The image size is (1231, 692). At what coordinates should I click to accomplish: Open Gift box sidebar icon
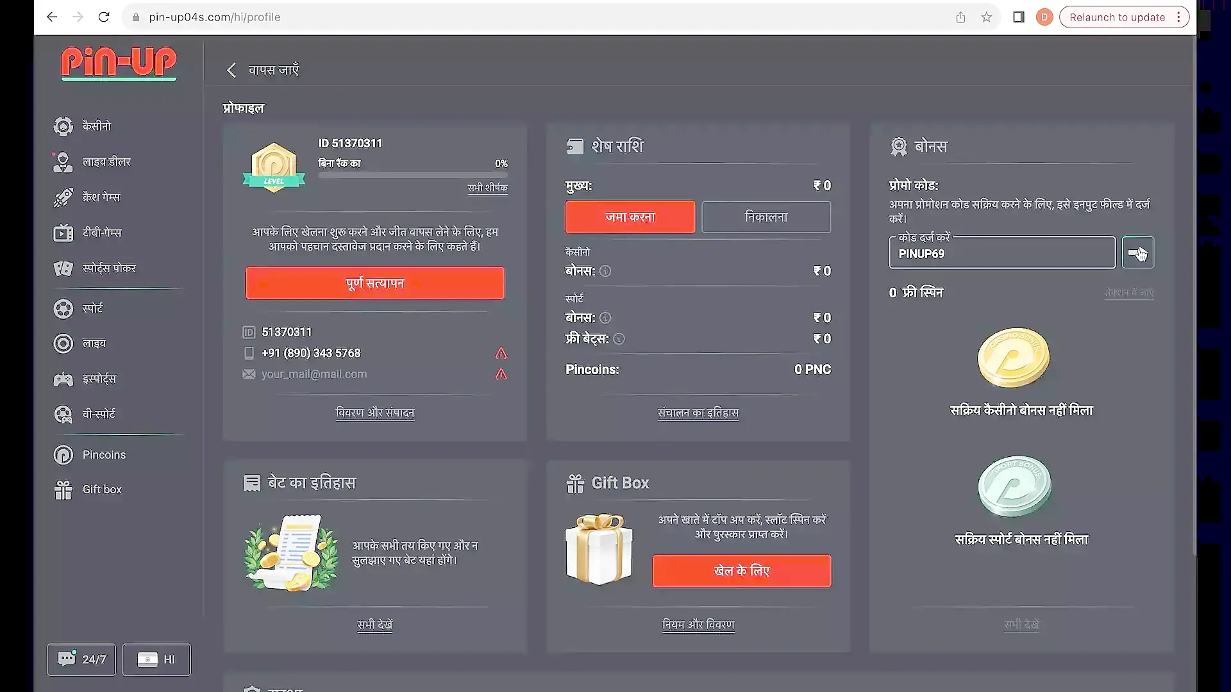click(63, 490)
